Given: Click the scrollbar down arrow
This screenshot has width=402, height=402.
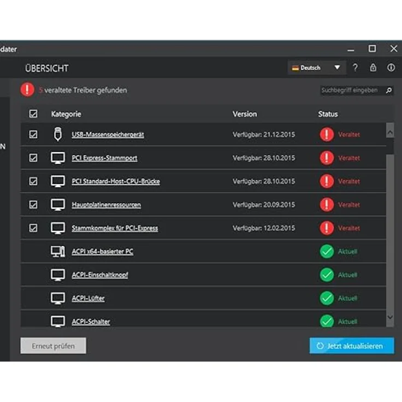Looking at the screenshot, I should click(x=390, y=317).
